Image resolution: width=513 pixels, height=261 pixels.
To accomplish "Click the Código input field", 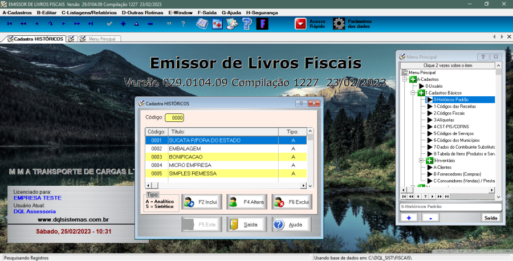I will click(174, 117).
